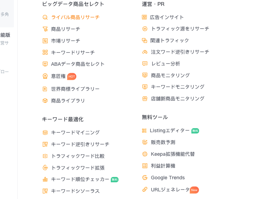255x199 pixels.
Task: Click the 利益計算機 calculator icon
Action: (145, 166)
